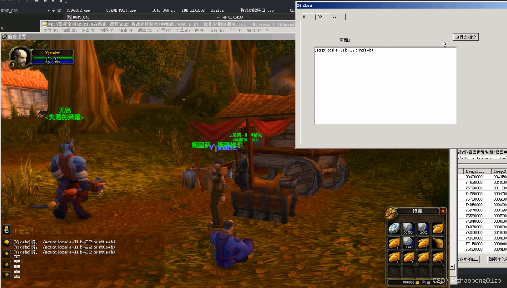This screenshot has width=507, height=288.
Task: Open Notepad++ 搜索(S) menu
Action: pos(88,31)
